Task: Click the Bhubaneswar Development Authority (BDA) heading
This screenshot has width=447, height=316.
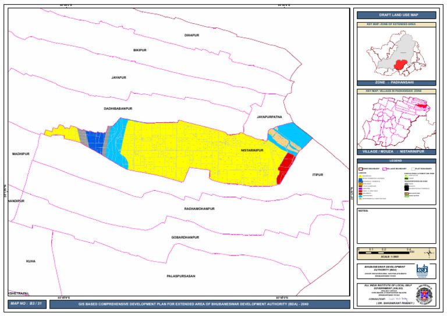Action: pos(385,268)
